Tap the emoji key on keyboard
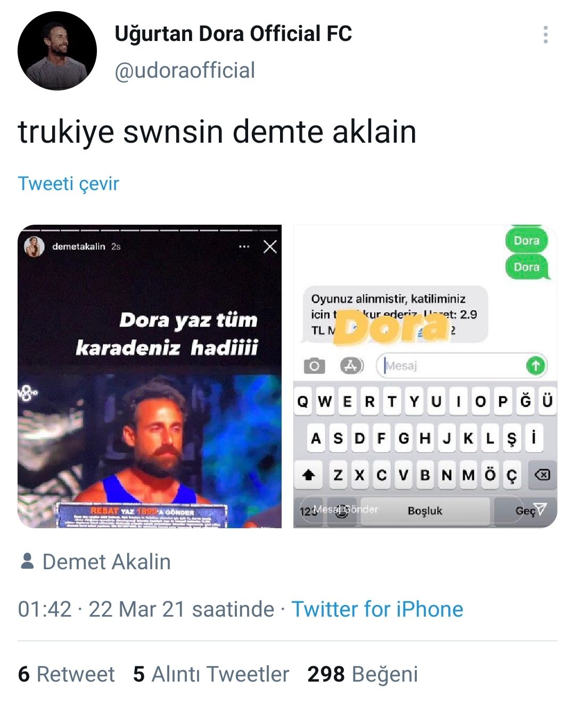 pyautogui.click(x=342, y=511)
